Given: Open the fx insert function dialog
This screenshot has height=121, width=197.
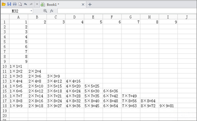Looking at the screenshot, I should coord(52,11).
